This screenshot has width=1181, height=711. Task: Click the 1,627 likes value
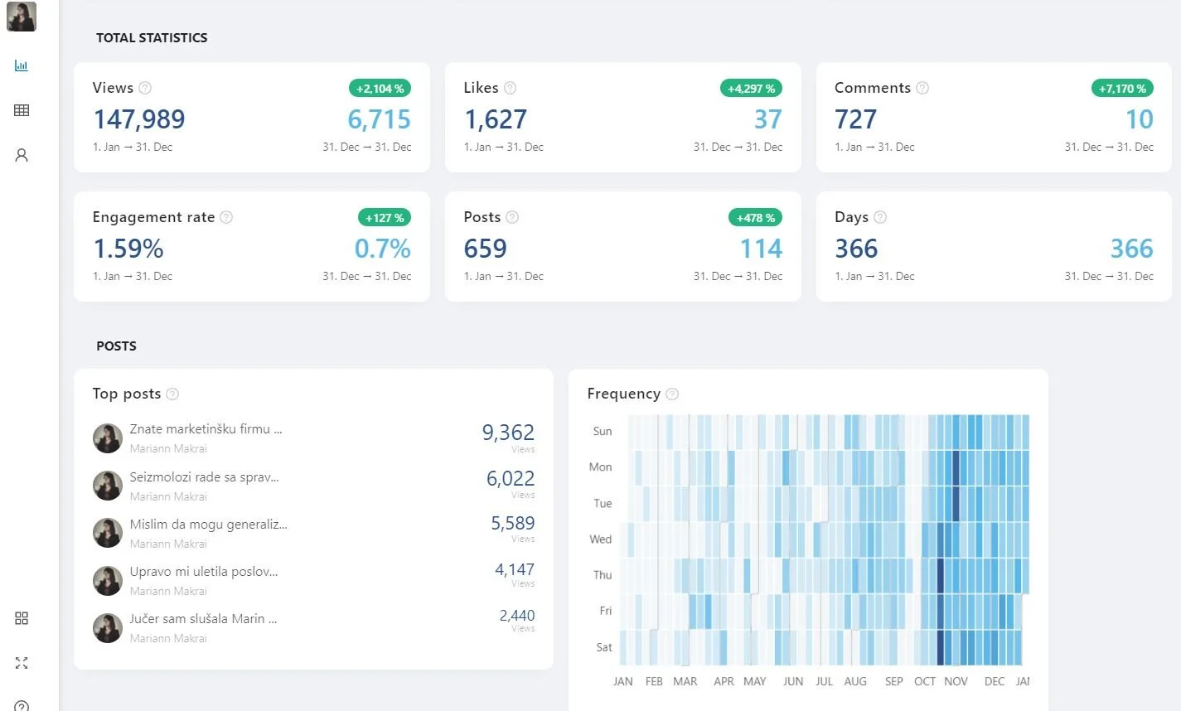(x=496, y=119)
